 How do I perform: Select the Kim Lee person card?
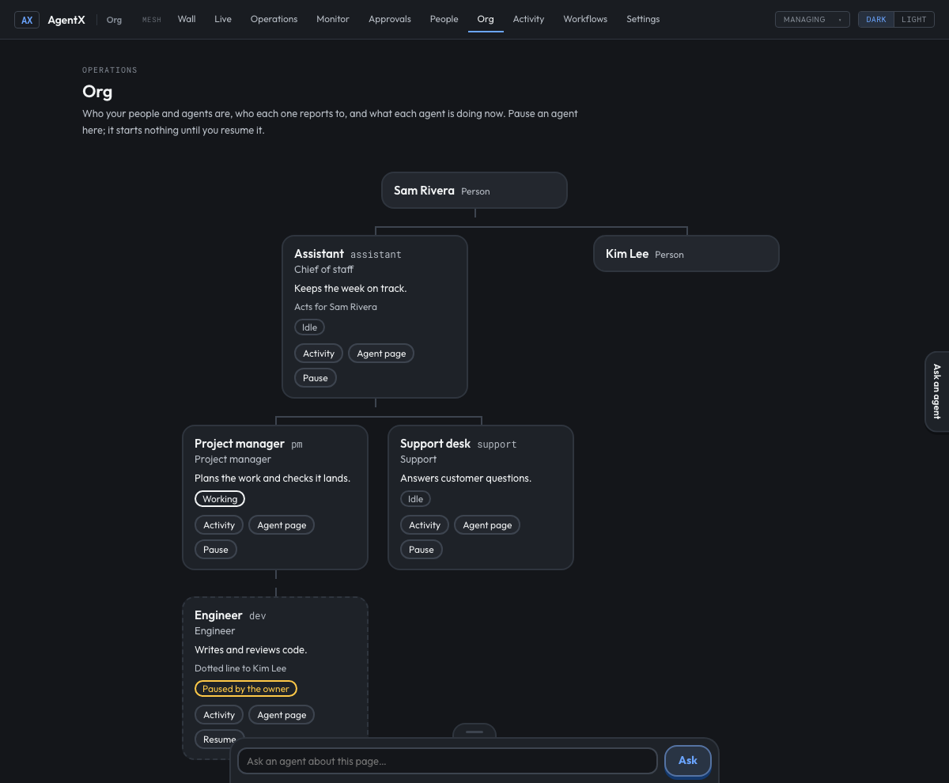coord(686,254)
